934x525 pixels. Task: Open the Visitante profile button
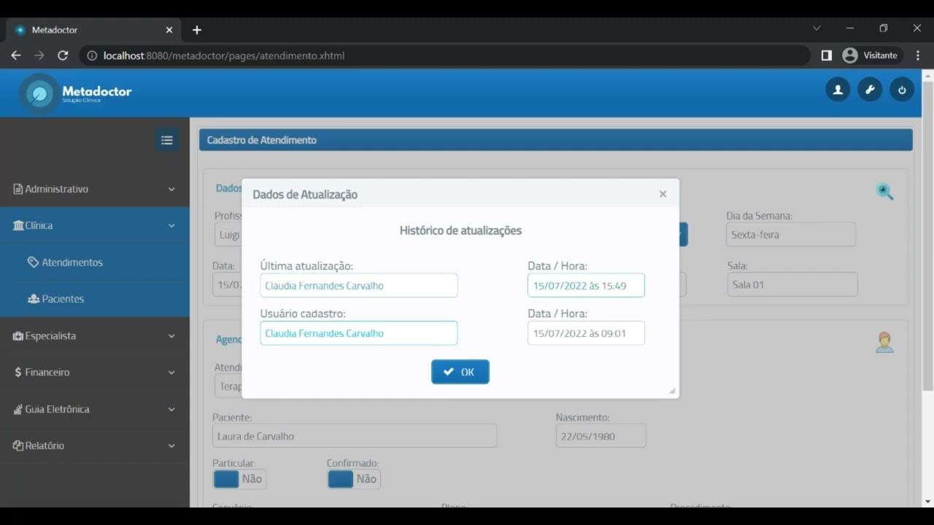[x=871, y=55]
